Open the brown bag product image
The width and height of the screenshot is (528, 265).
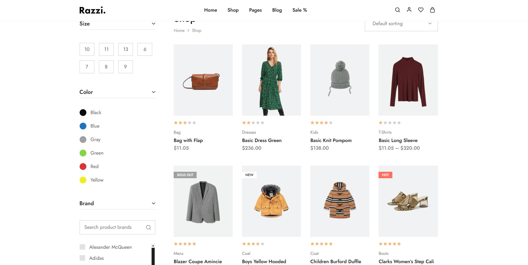click(203, 80)
